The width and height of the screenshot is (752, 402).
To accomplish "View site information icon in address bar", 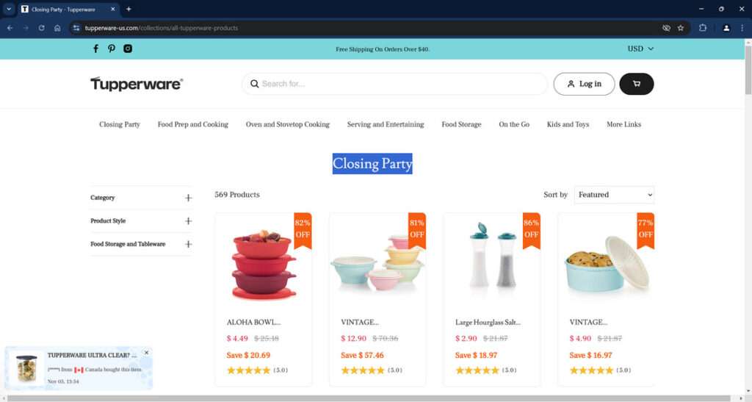I will pyautogui.click(x=76, y=28).
